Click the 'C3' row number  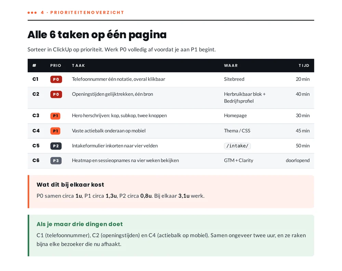tap(36, 115)
